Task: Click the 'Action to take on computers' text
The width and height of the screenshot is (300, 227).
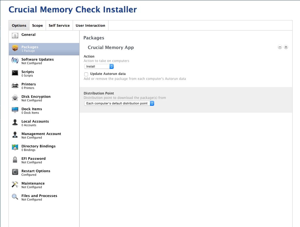Action: pyautogui.click(x=107, y=61)
